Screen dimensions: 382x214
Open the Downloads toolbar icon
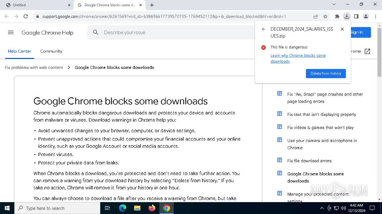coord(347,16)
